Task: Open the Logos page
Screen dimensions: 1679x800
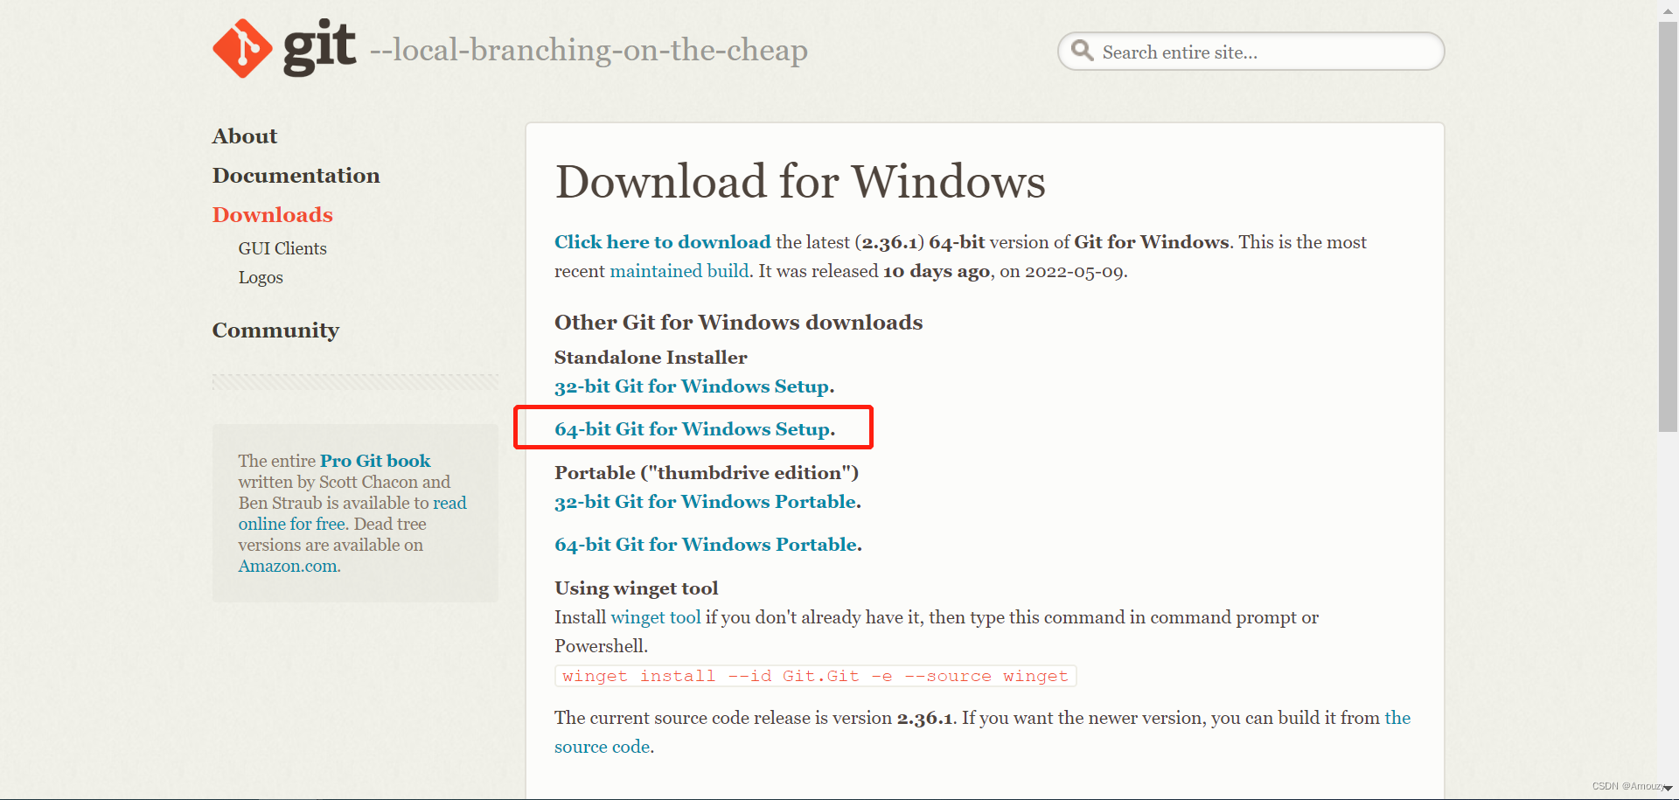Action: pos(261,278)
